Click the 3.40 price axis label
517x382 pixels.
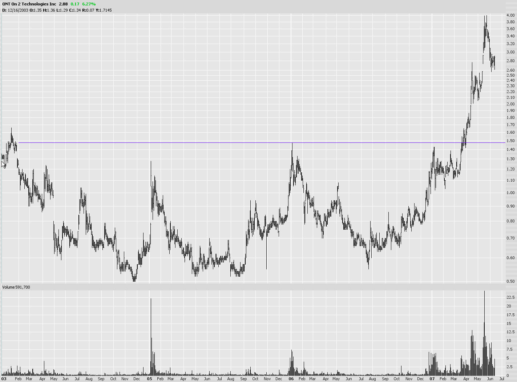pyautogui.click(x=510, y=36)
